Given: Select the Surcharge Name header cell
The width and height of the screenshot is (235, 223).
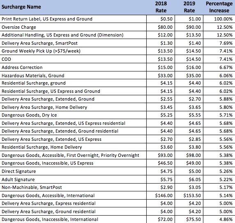Looking at the screenshot, I should (73, 7).
